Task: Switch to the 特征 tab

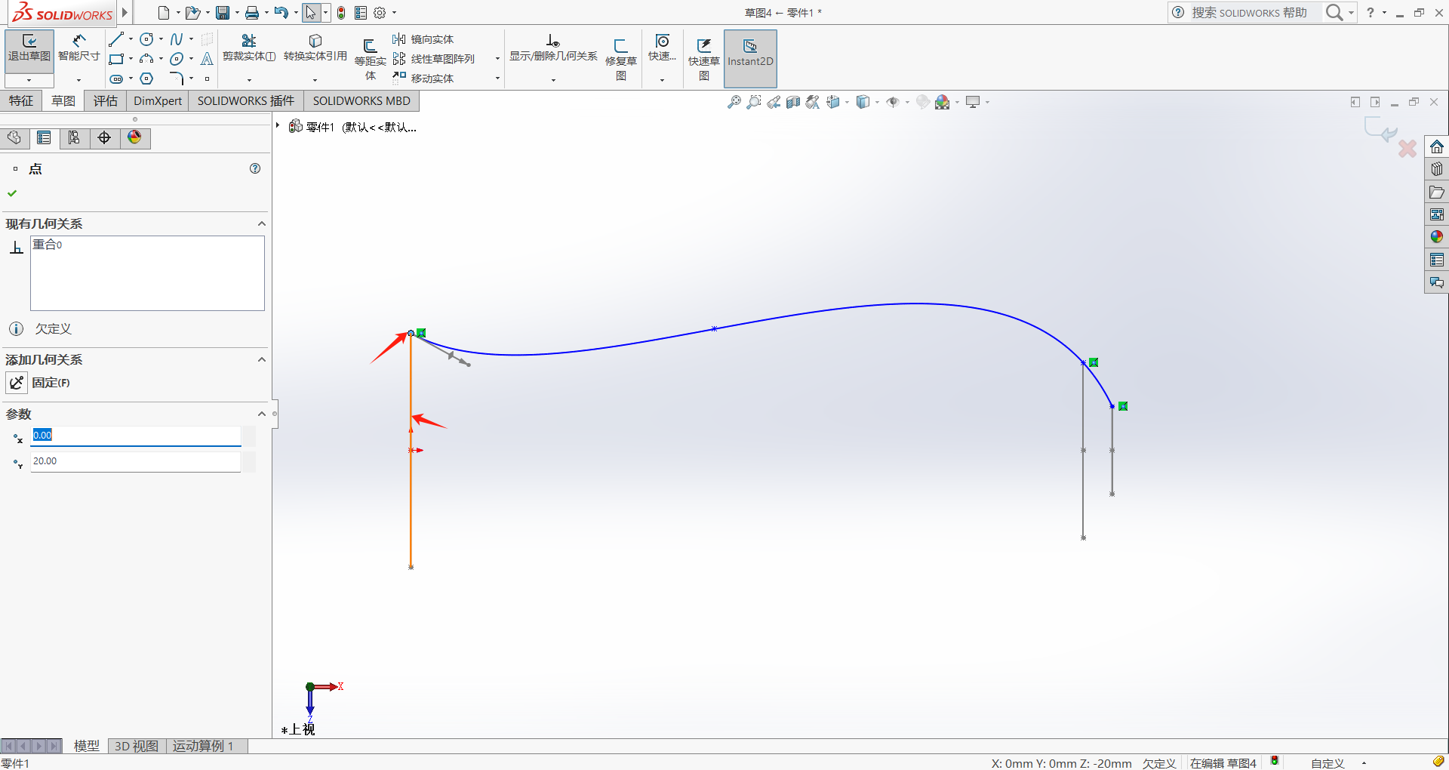Action: pyautogui.click(x=21, y=101)
